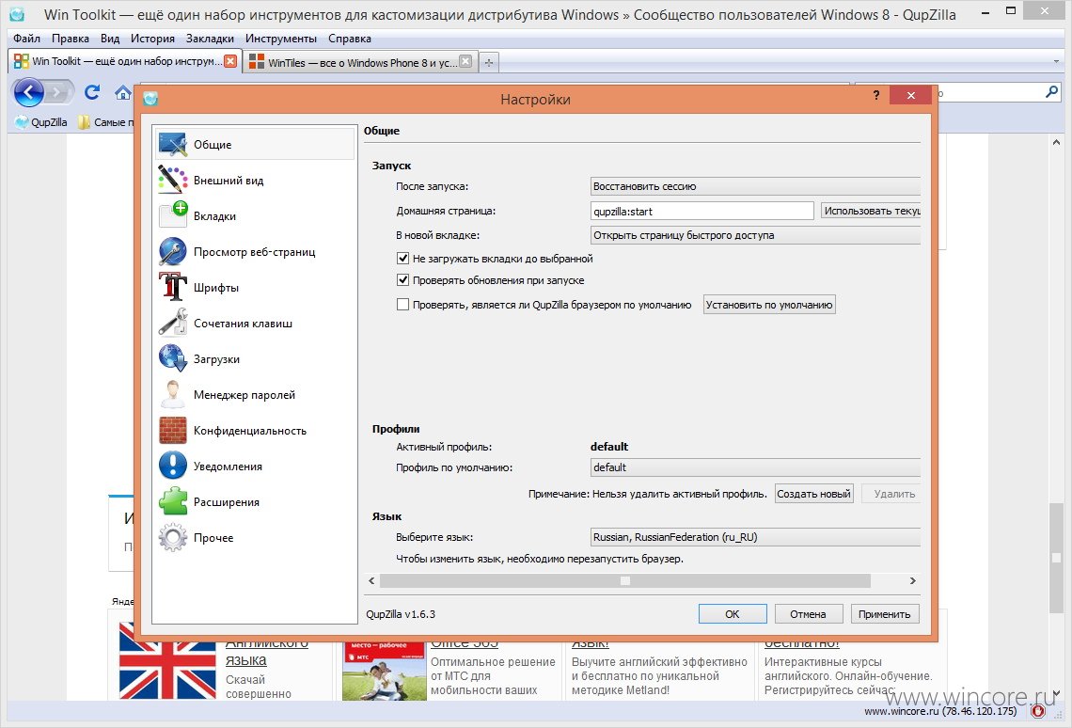
Task: Toggle Не загружать вкладки до выбранной
Action: pos(402,259)
